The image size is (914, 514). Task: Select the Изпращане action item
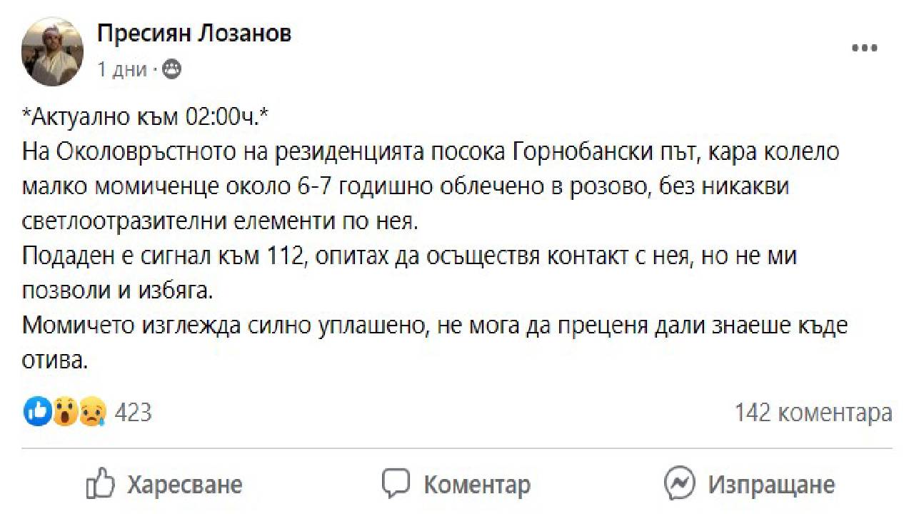pos(770,484)
